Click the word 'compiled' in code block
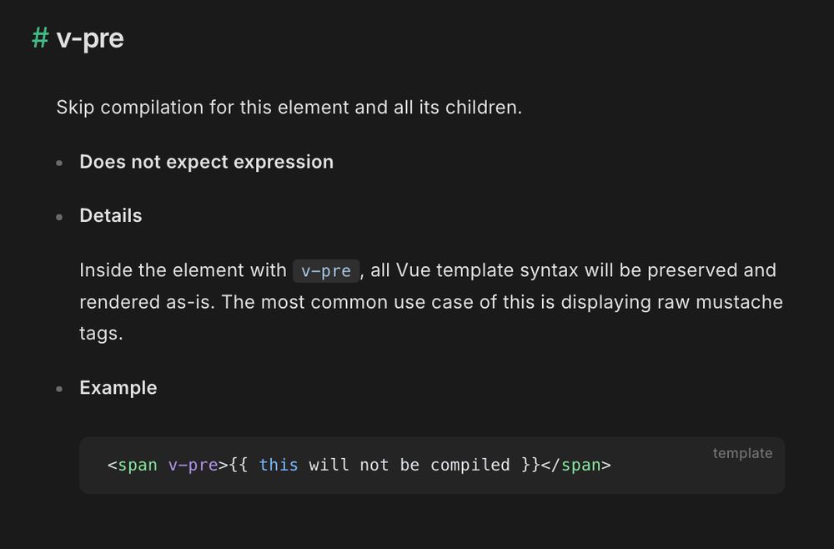Screen dimensions: 834x549 pos(470,465)
